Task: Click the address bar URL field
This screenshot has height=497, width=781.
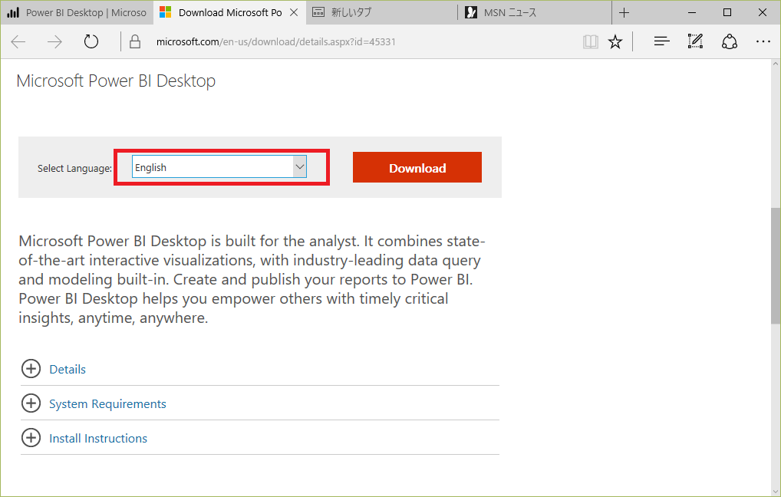Action: (276, 42)
